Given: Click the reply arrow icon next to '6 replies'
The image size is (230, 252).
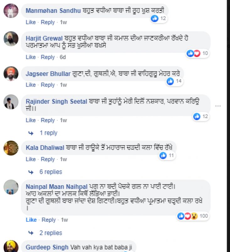Looking at the screenshot, I should point(30,172).
